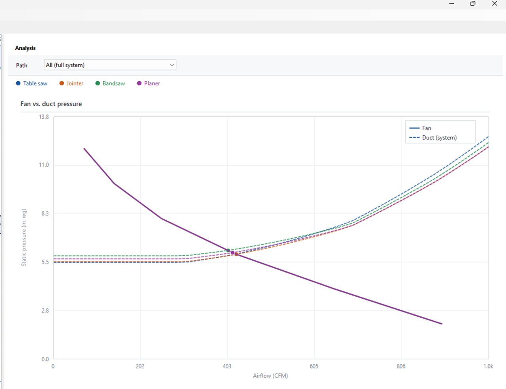Screen dimensions: 506x389
Task: Select the green Bandsaw operating point marker
Action: tap(228, 251)
